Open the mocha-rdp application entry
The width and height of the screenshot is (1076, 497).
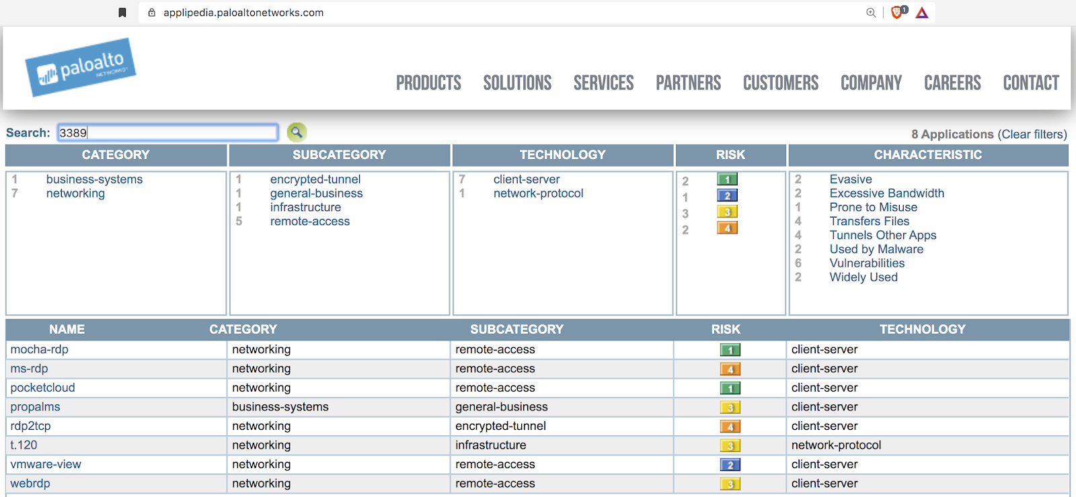click(x=39, y=349)
